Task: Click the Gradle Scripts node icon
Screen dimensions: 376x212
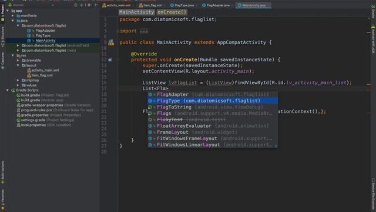Action: tap(13, 90)
